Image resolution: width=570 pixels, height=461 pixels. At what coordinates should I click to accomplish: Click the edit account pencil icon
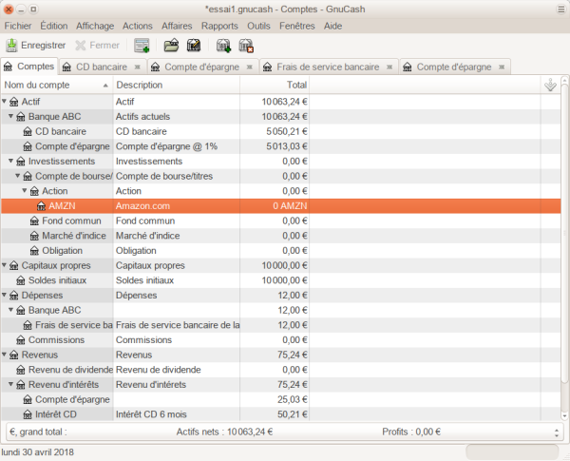(x=194, y=46)
